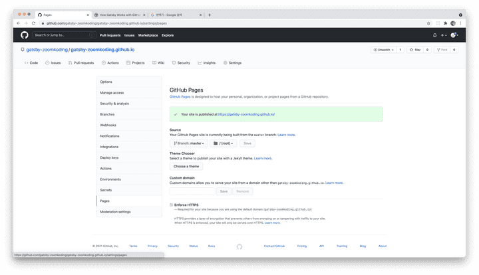
Task: Click the Fork button
Action: pos(442,50)
